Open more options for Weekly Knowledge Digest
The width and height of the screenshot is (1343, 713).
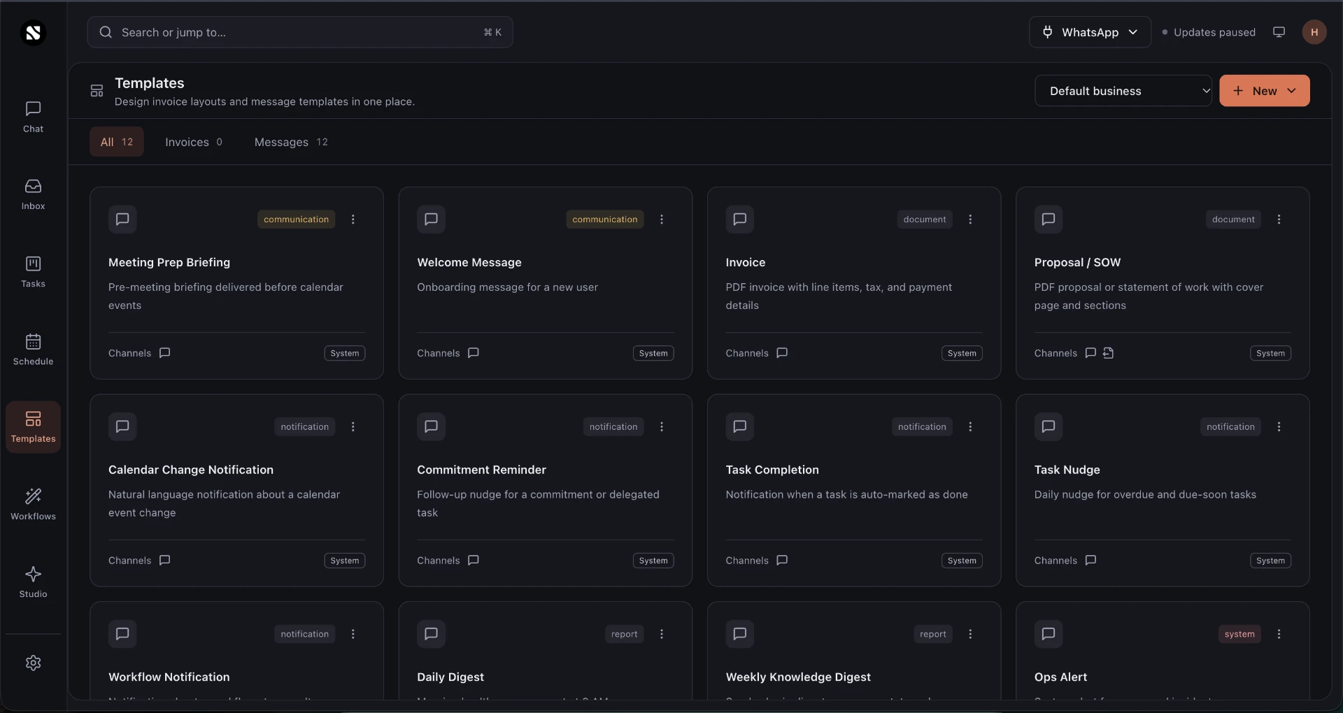coord(970,634)
